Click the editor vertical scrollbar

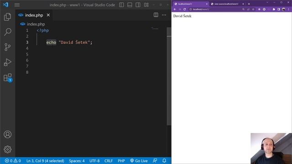169,76
